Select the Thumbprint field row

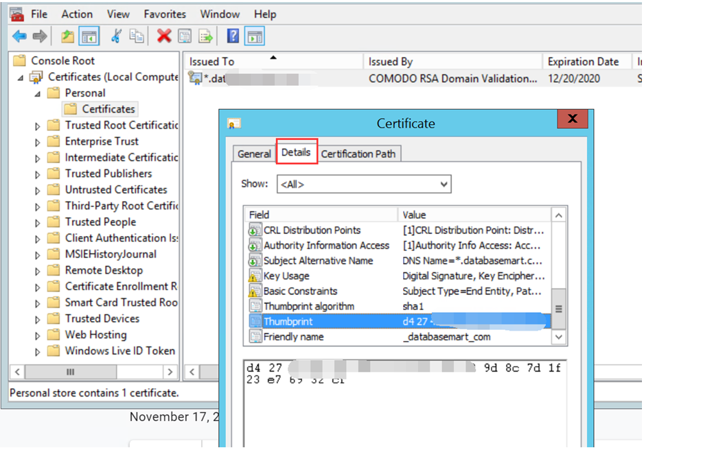[x=400, y=322]
